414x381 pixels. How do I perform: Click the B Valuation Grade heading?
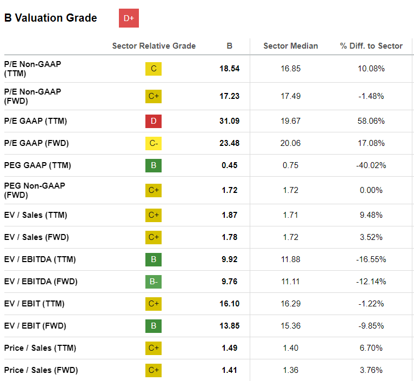point(51,18)
